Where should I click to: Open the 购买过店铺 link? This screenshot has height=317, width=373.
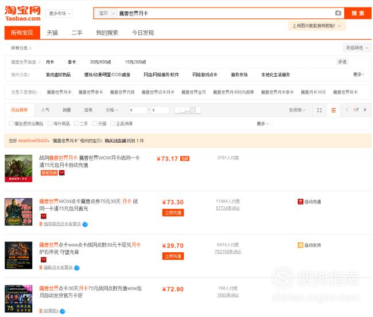[x=115, y=140]
